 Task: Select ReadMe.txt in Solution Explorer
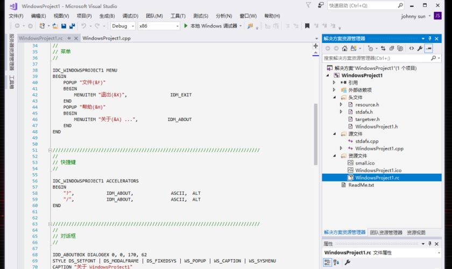coord(361,185)
